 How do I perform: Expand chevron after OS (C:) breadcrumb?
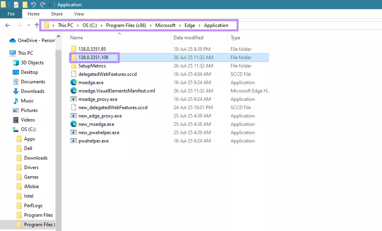point(101,25)
